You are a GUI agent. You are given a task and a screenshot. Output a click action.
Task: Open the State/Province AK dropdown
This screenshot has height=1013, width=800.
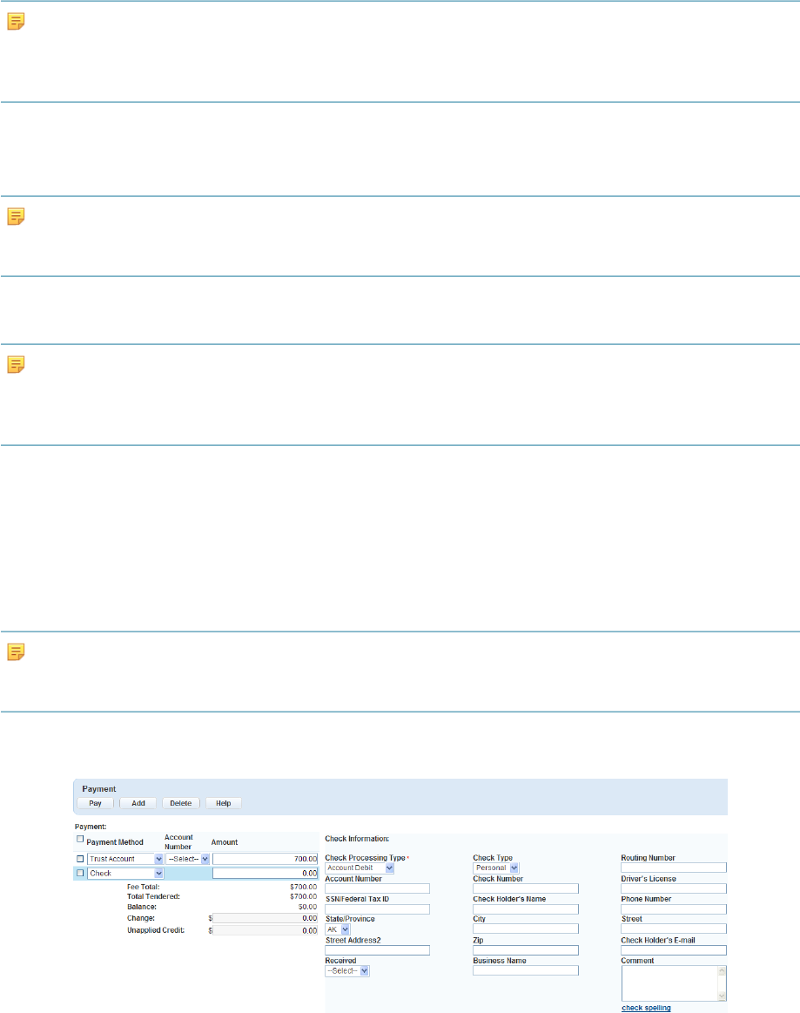coord(337,929)
